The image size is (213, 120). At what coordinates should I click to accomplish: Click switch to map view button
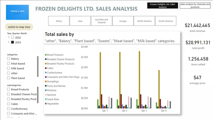tap(19, 27)
